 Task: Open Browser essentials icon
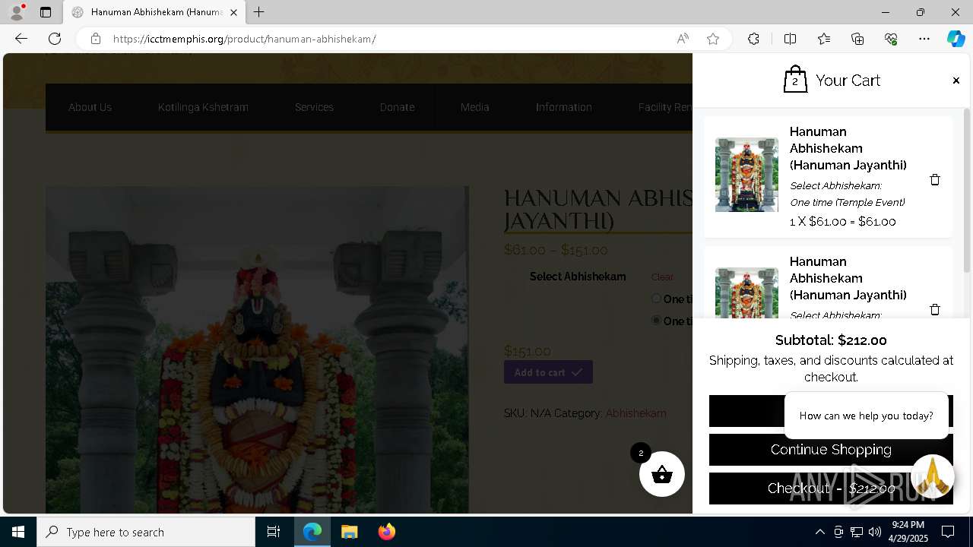point(891,39)
